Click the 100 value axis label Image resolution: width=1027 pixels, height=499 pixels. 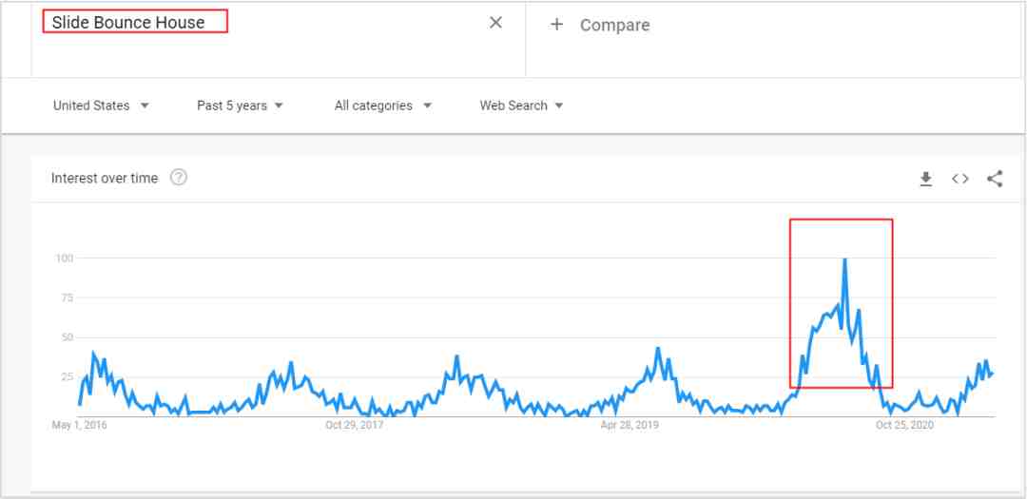(x=65, y=258)
